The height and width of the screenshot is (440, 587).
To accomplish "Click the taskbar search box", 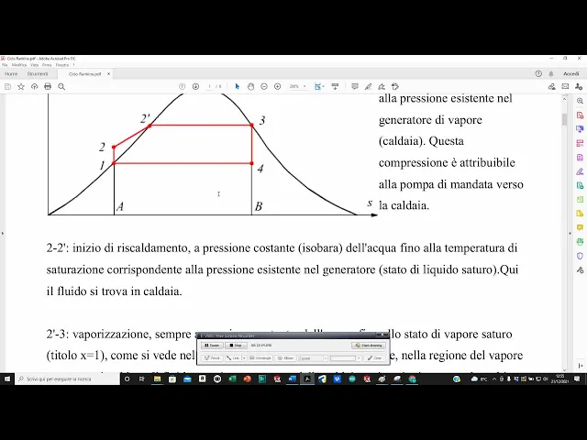I will tap(67, 379).
